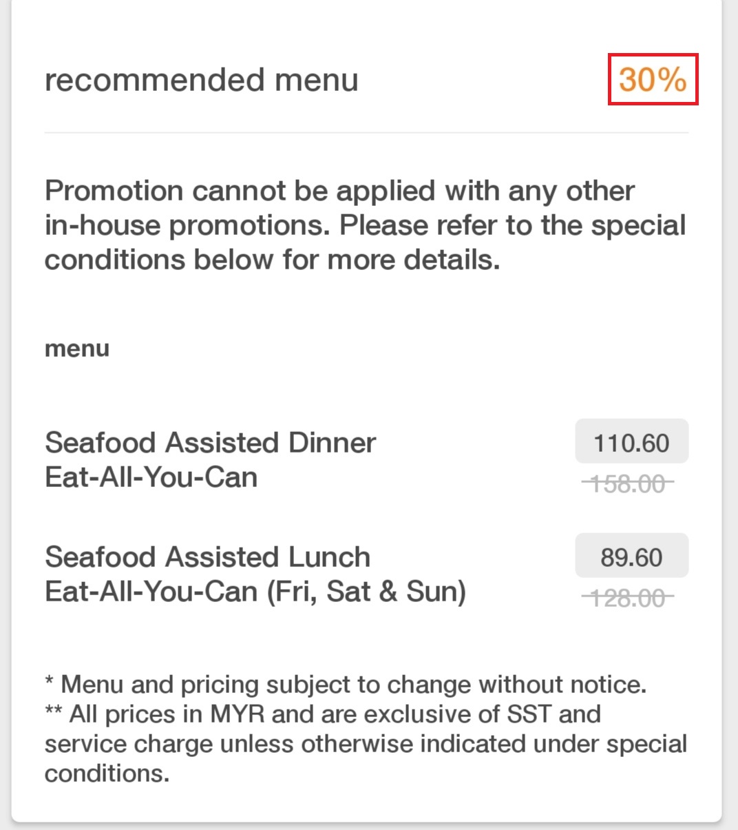
Task: Select the 110.60 dinner price button
Action: click(x=631, y=442)
